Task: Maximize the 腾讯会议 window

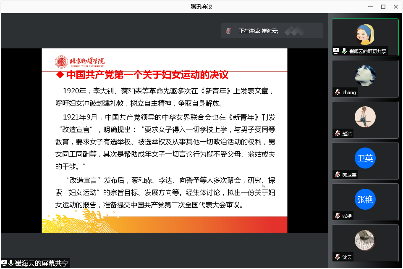Action: [x=383, y=6]
